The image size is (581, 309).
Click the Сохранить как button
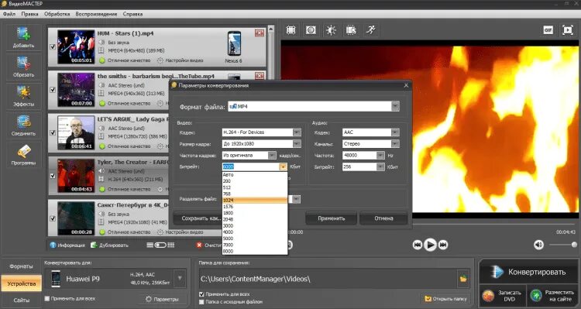(197, 218)
